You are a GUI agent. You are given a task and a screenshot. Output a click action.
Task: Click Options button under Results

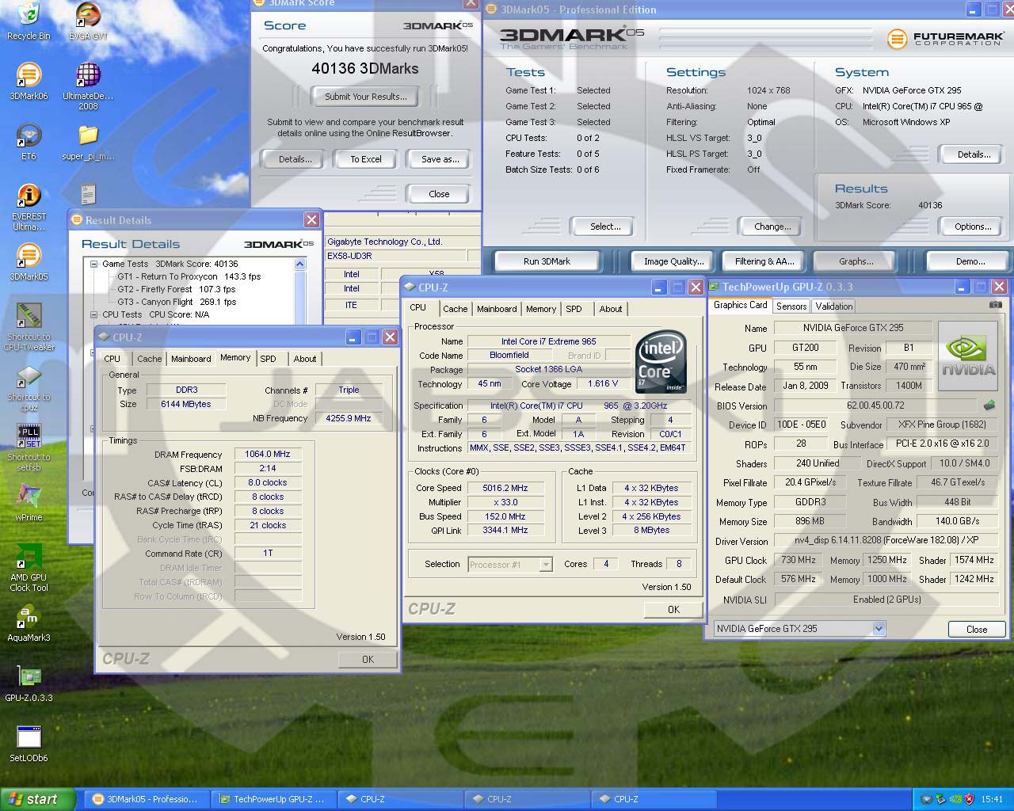[x=973, y=227]
